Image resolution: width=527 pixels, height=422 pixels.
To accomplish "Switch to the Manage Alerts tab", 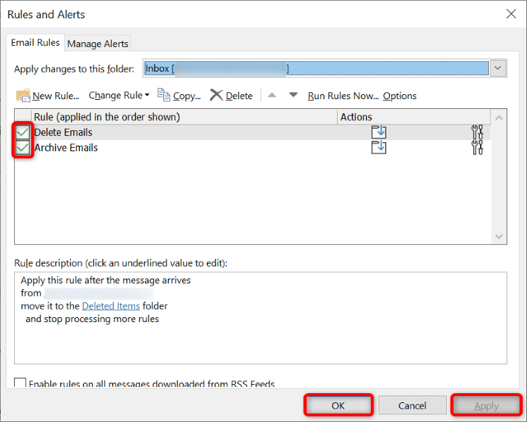I will pos(97,44).
